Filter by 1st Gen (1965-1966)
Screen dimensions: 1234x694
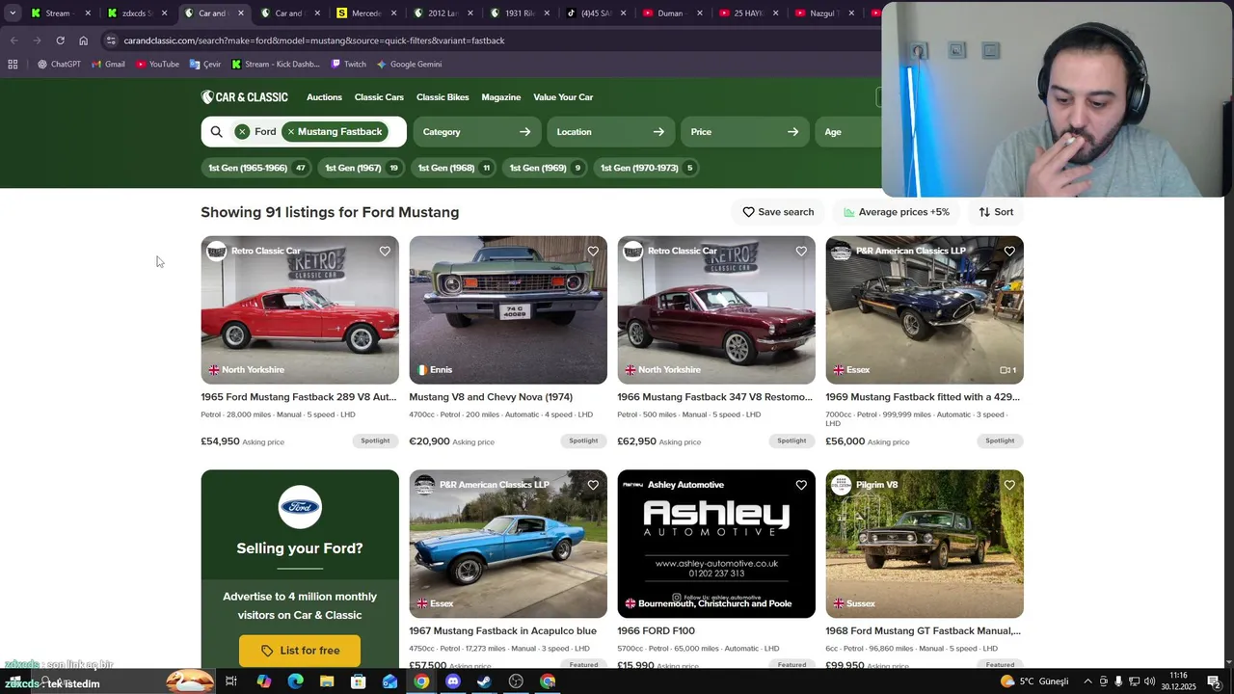tap(255, 168)
